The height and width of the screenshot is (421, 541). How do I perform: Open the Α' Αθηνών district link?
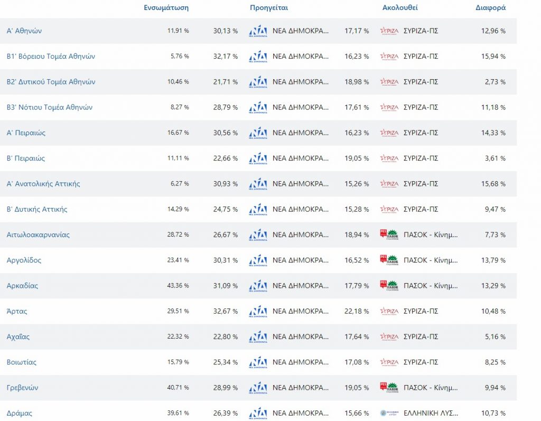click(x=24, y=31)
